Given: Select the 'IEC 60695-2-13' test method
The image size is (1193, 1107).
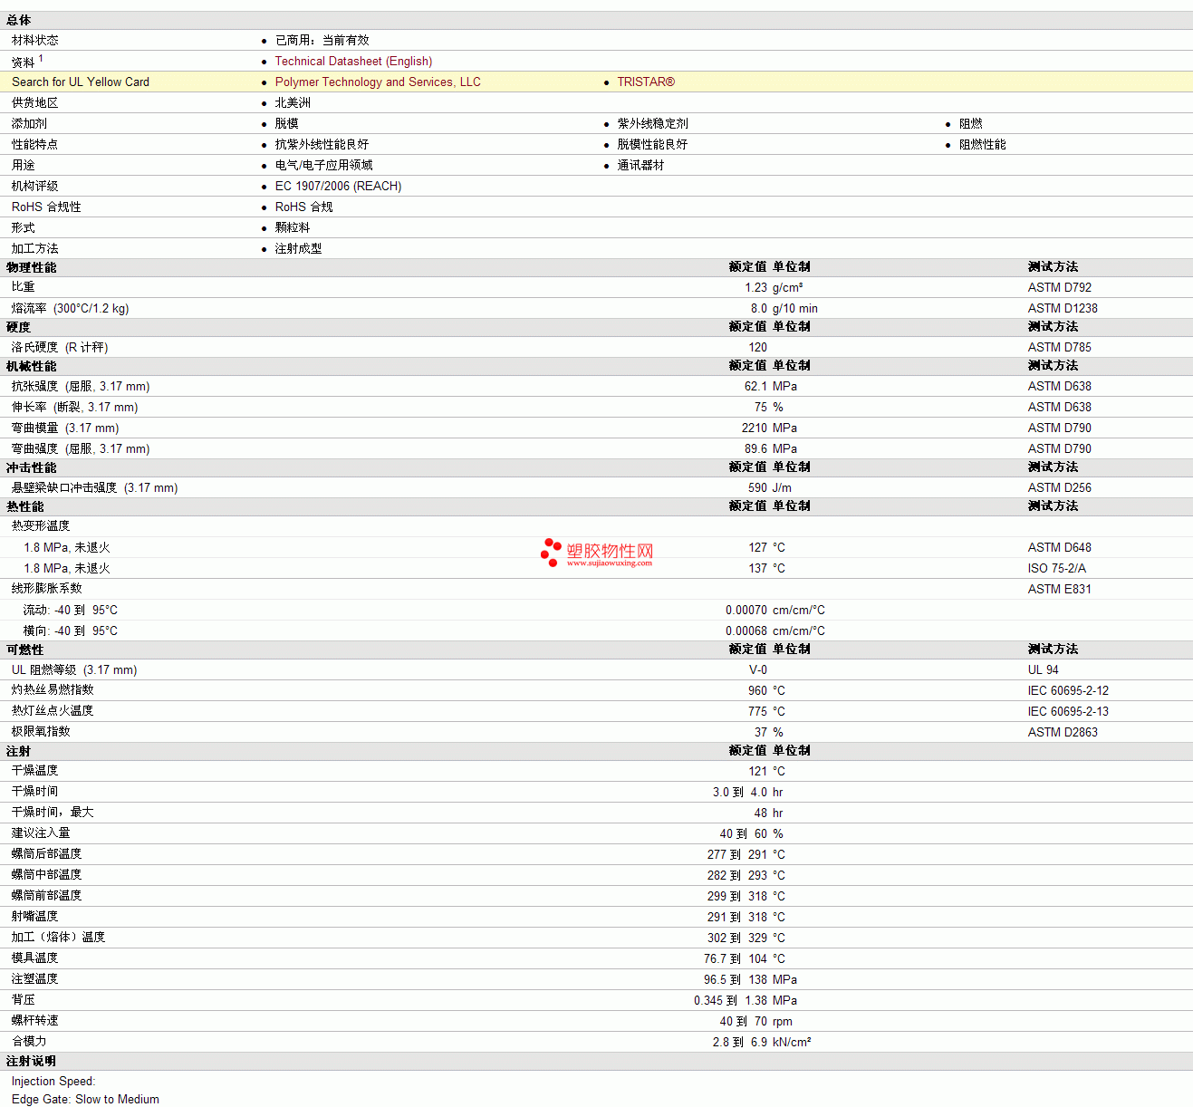Looking at the screenshot, I should click(1068, 711).
